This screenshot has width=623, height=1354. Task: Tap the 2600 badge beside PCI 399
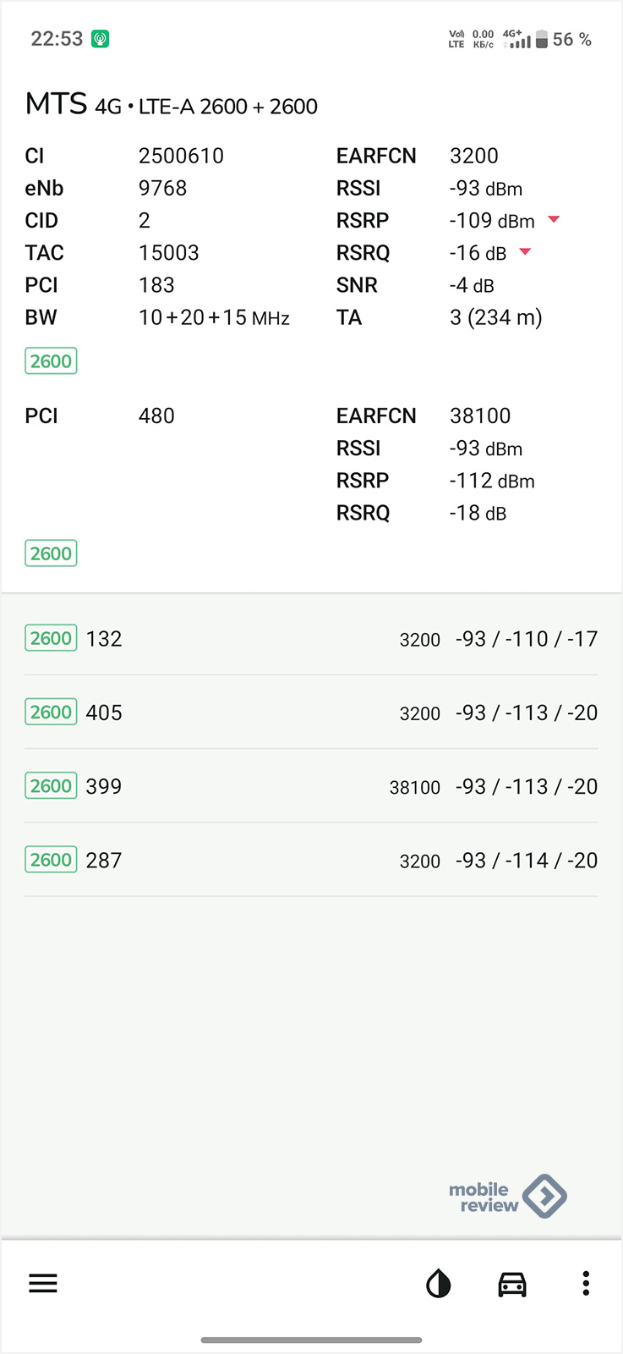(51, 786)
